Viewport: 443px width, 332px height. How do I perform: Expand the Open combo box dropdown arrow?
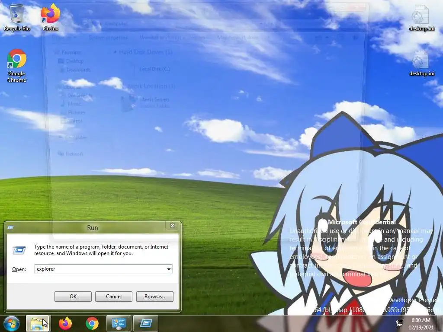(169, 269)
